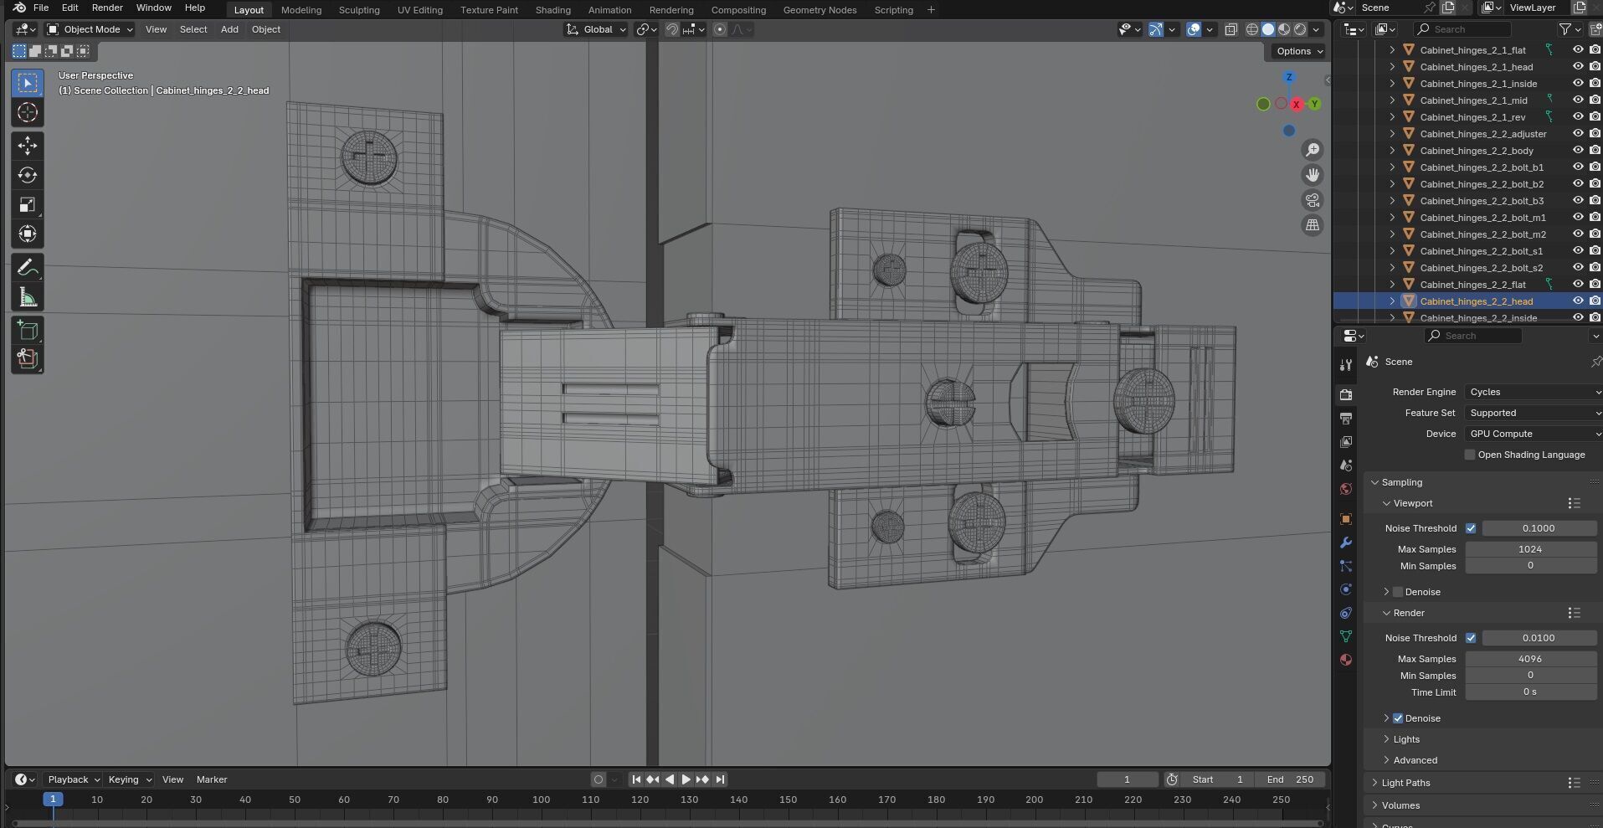Click the pan hand gizmo in viewport
The width and height of the screenshot is (1603, 828).
(1313, 175)
